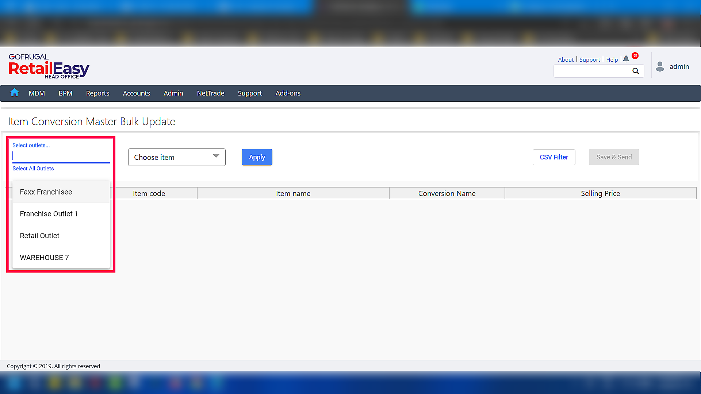Click the CSV Filter button
The width and height of the screenshot is (701, 394).
(554, 157)
